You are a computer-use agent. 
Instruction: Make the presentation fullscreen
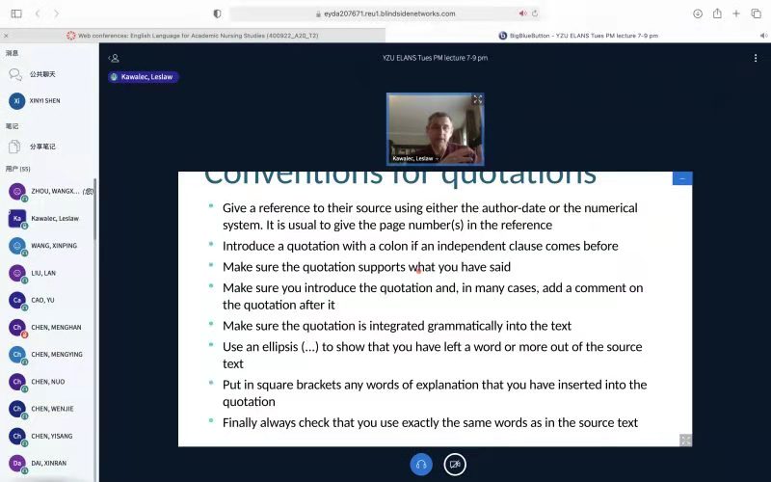coord(685,440)
